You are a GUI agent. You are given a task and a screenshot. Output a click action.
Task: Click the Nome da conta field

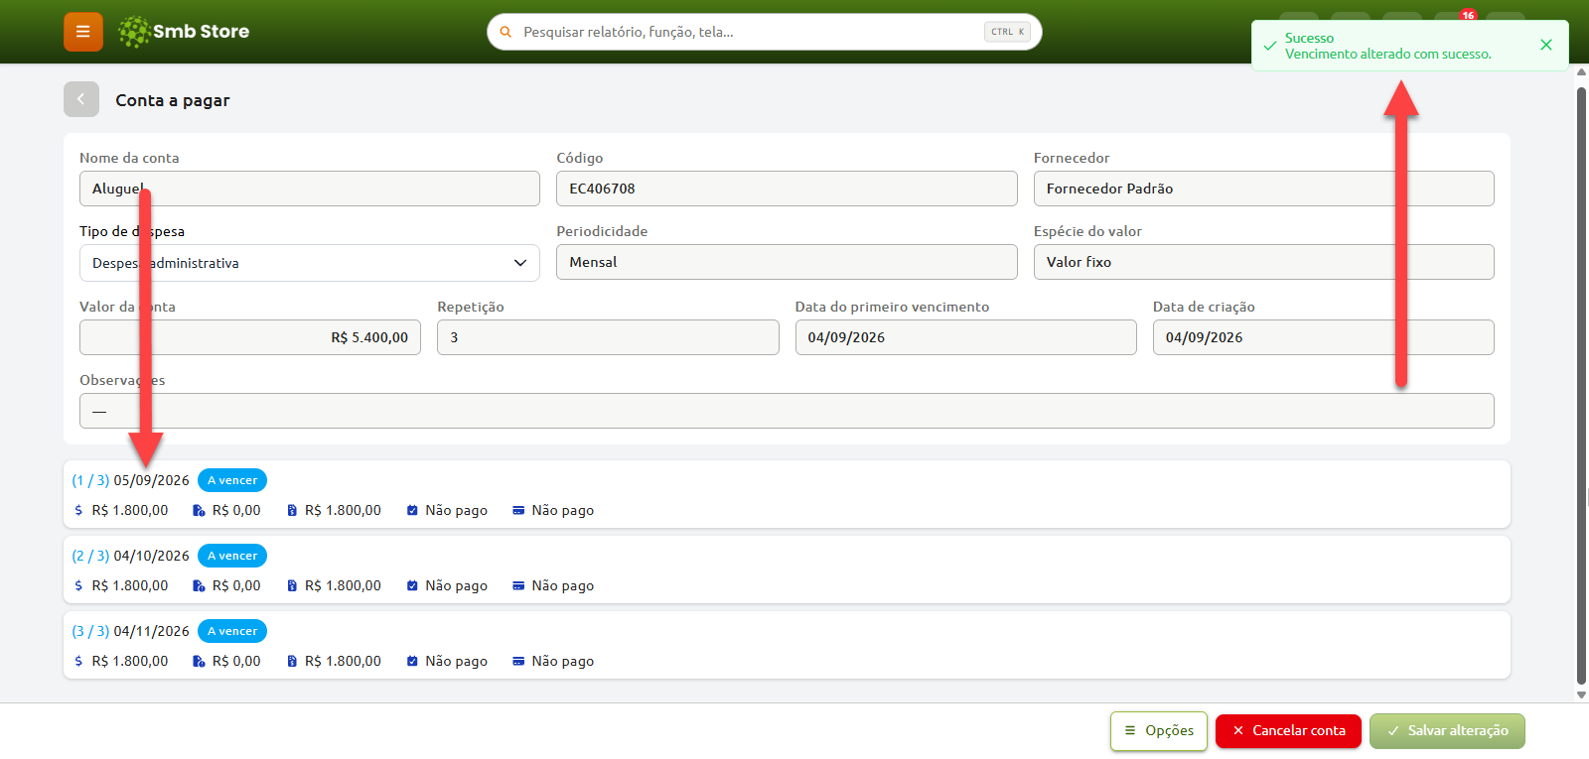coord(310,189)
